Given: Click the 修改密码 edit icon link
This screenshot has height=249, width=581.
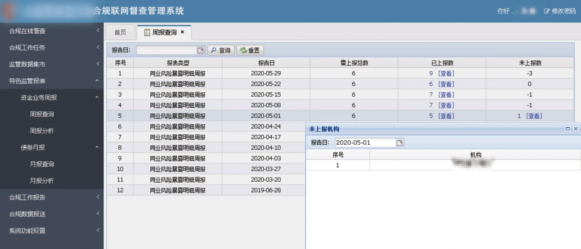Looking at the screenshot, I should [x=559, y=11].
